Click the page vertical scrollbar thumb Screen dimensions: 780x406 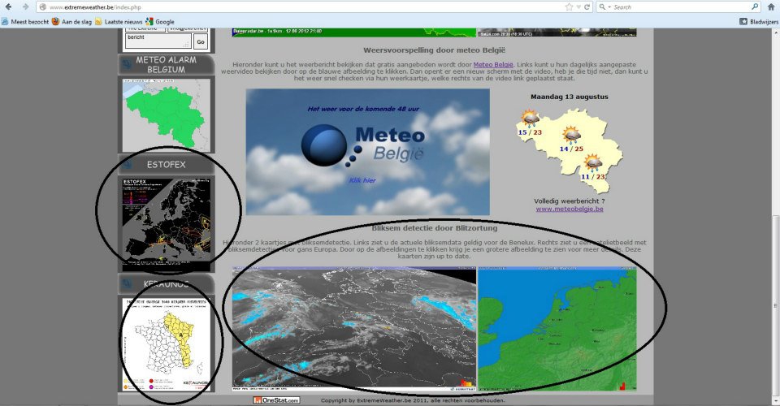click(x=775, y=304)
